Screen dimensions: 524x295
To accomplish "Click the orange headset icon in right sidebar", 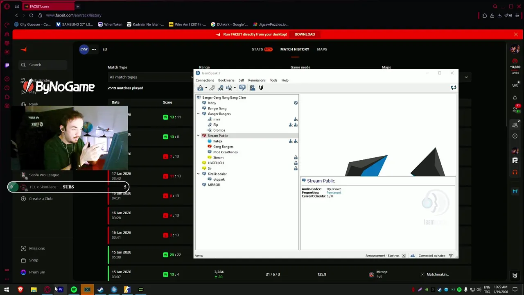I will click(515, 172).
